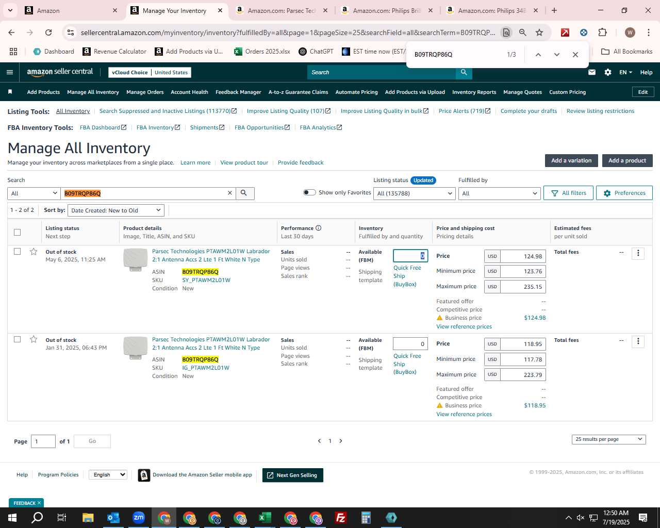Image resolution: width=660 pixels, height=528 pixels.
Task: Open the browser tab search dropdown
Action: 10,10
